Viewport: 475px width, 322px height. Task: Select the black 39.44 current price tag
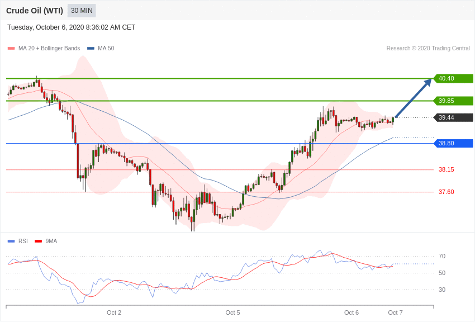coord(453,117)
